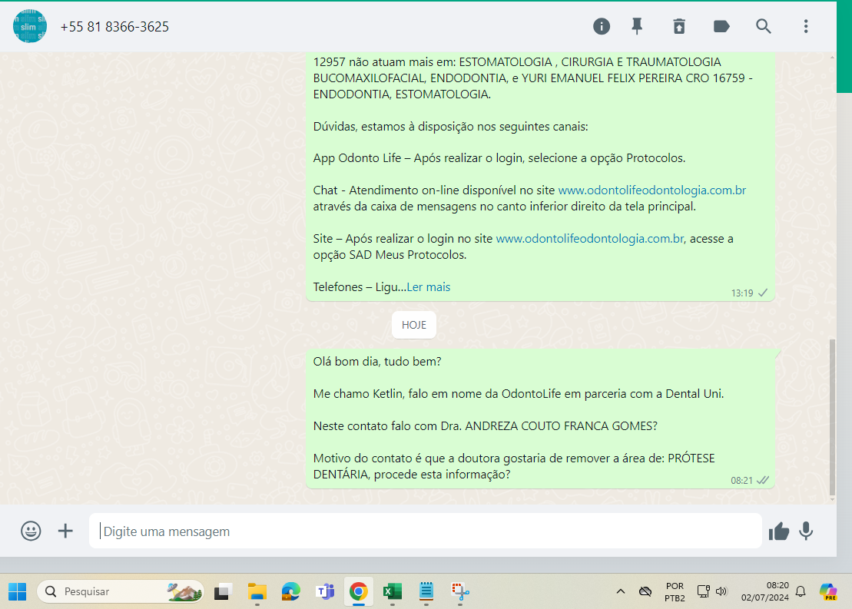Click the text mentioning ANDREZA COUTO FRANCA GOMES
This screenshot has width=852, height=609.
tap(486, 426)
